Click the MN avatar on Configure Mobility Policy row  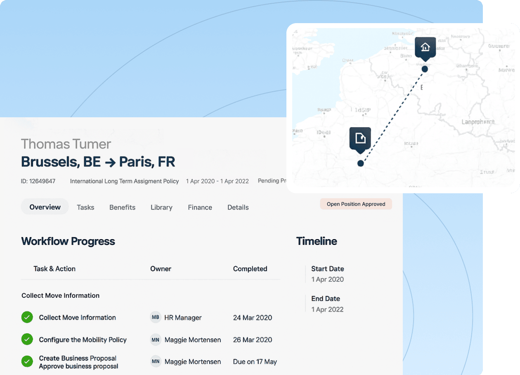point(156,340)
